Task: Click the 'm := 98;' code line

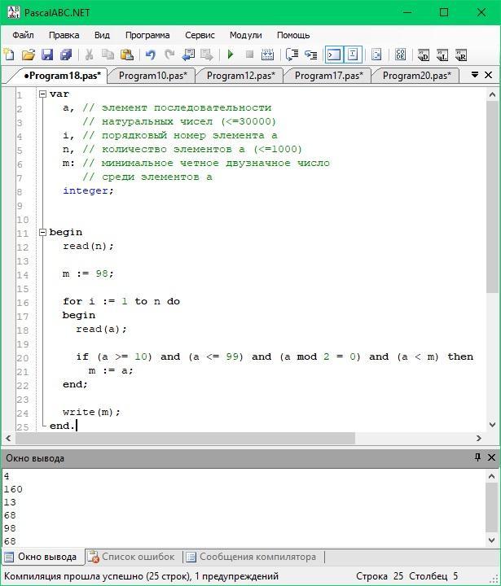Action: (x=88, y=273)
